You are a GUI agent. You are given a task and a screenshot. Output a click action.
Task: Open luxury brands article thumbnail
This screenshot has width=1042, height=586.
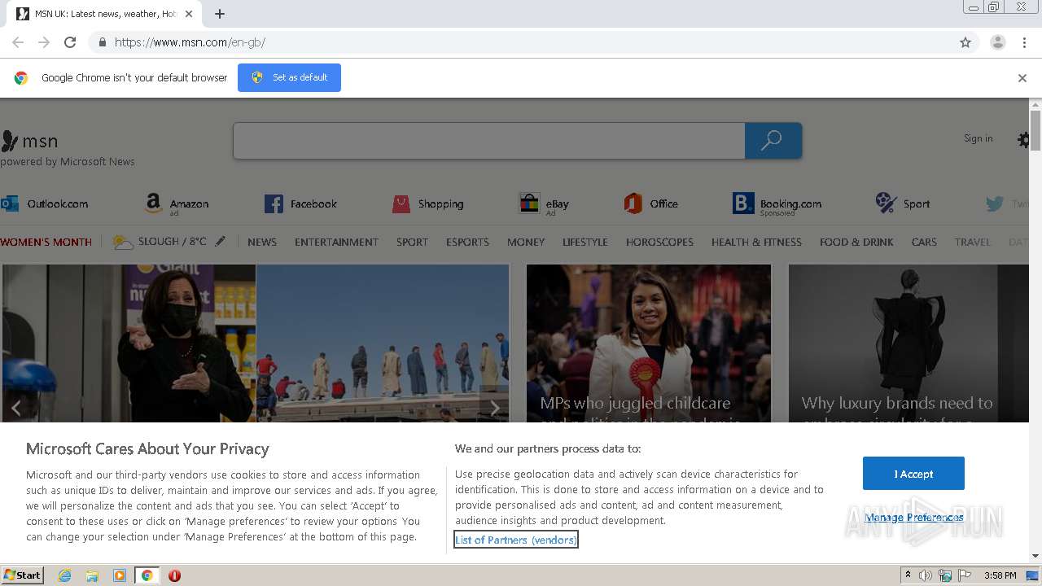coord(908,343)
